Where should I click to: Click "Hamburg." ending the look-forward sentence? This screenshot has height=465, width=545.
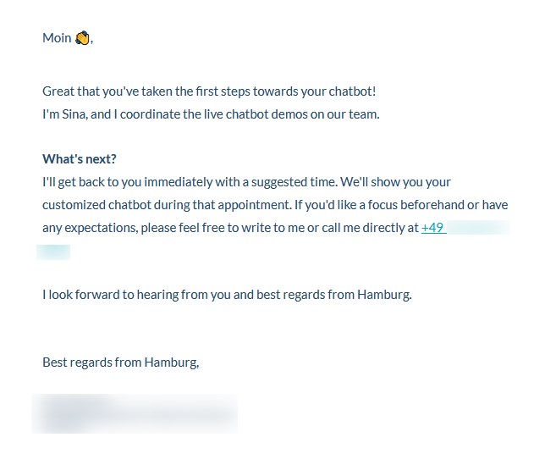tap(384, 296)
